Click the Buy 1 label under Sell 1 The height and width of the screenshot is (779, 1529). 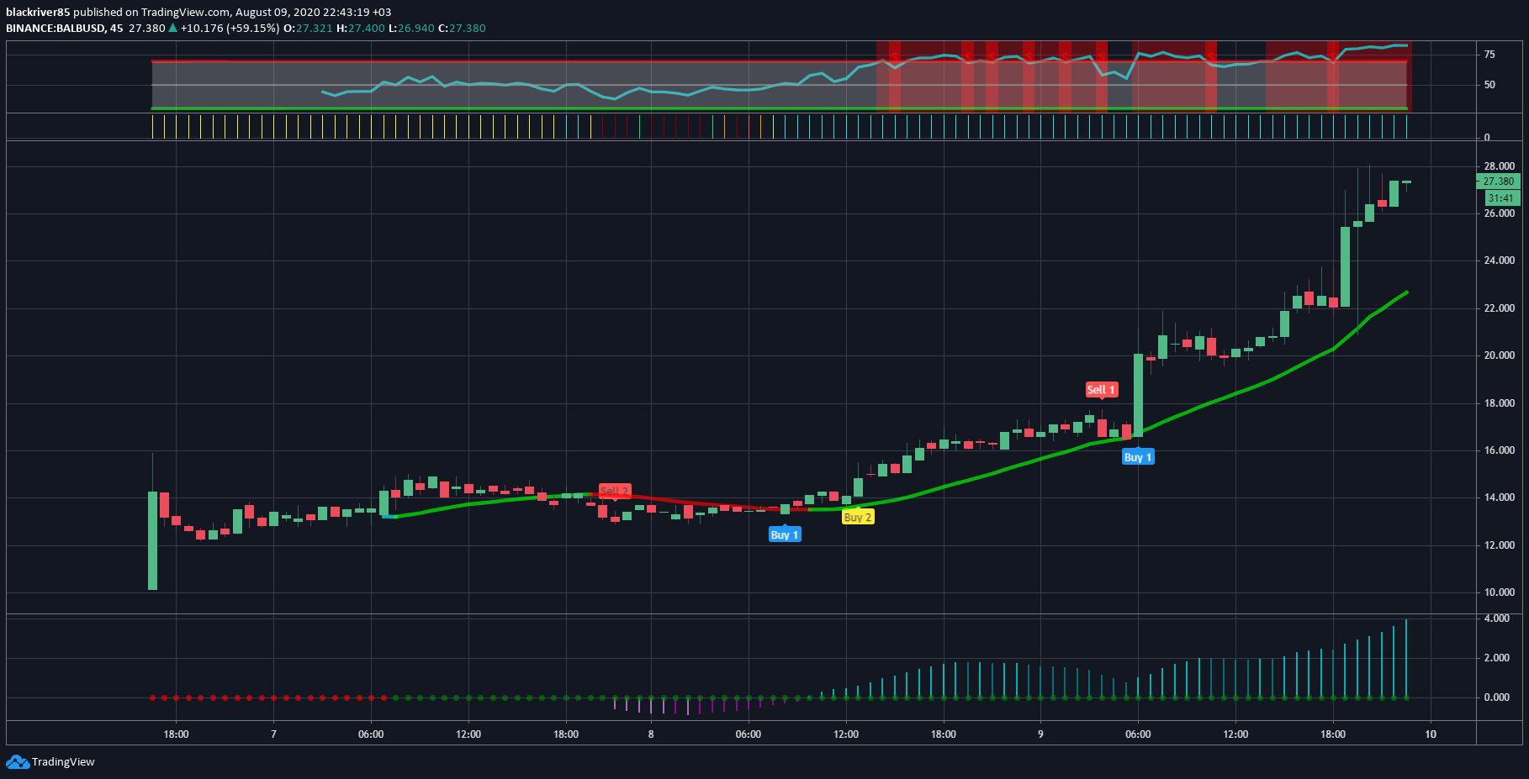pyautogui.click(x=1138, y=457)
